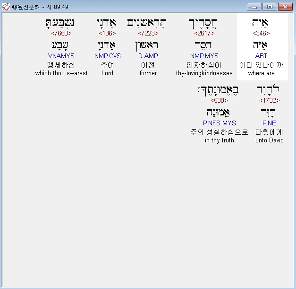
Task: Select the parsing code D.AMP
Action: pyautogui.click(x=148, y=56)
